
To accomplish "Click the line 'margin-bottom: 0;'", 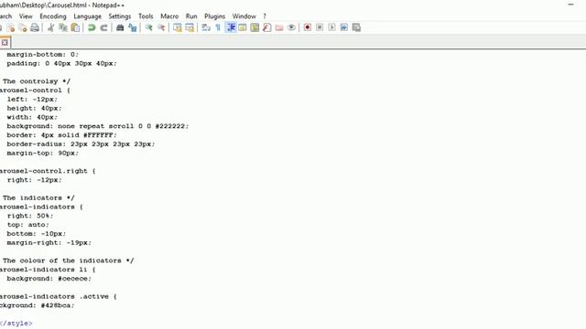I will tap(43, 55).
